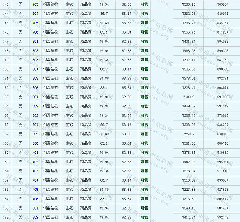The width and height of the screenshot is (240, 222).
Task: Open room 404 details
Action: (x=35, y=180)
